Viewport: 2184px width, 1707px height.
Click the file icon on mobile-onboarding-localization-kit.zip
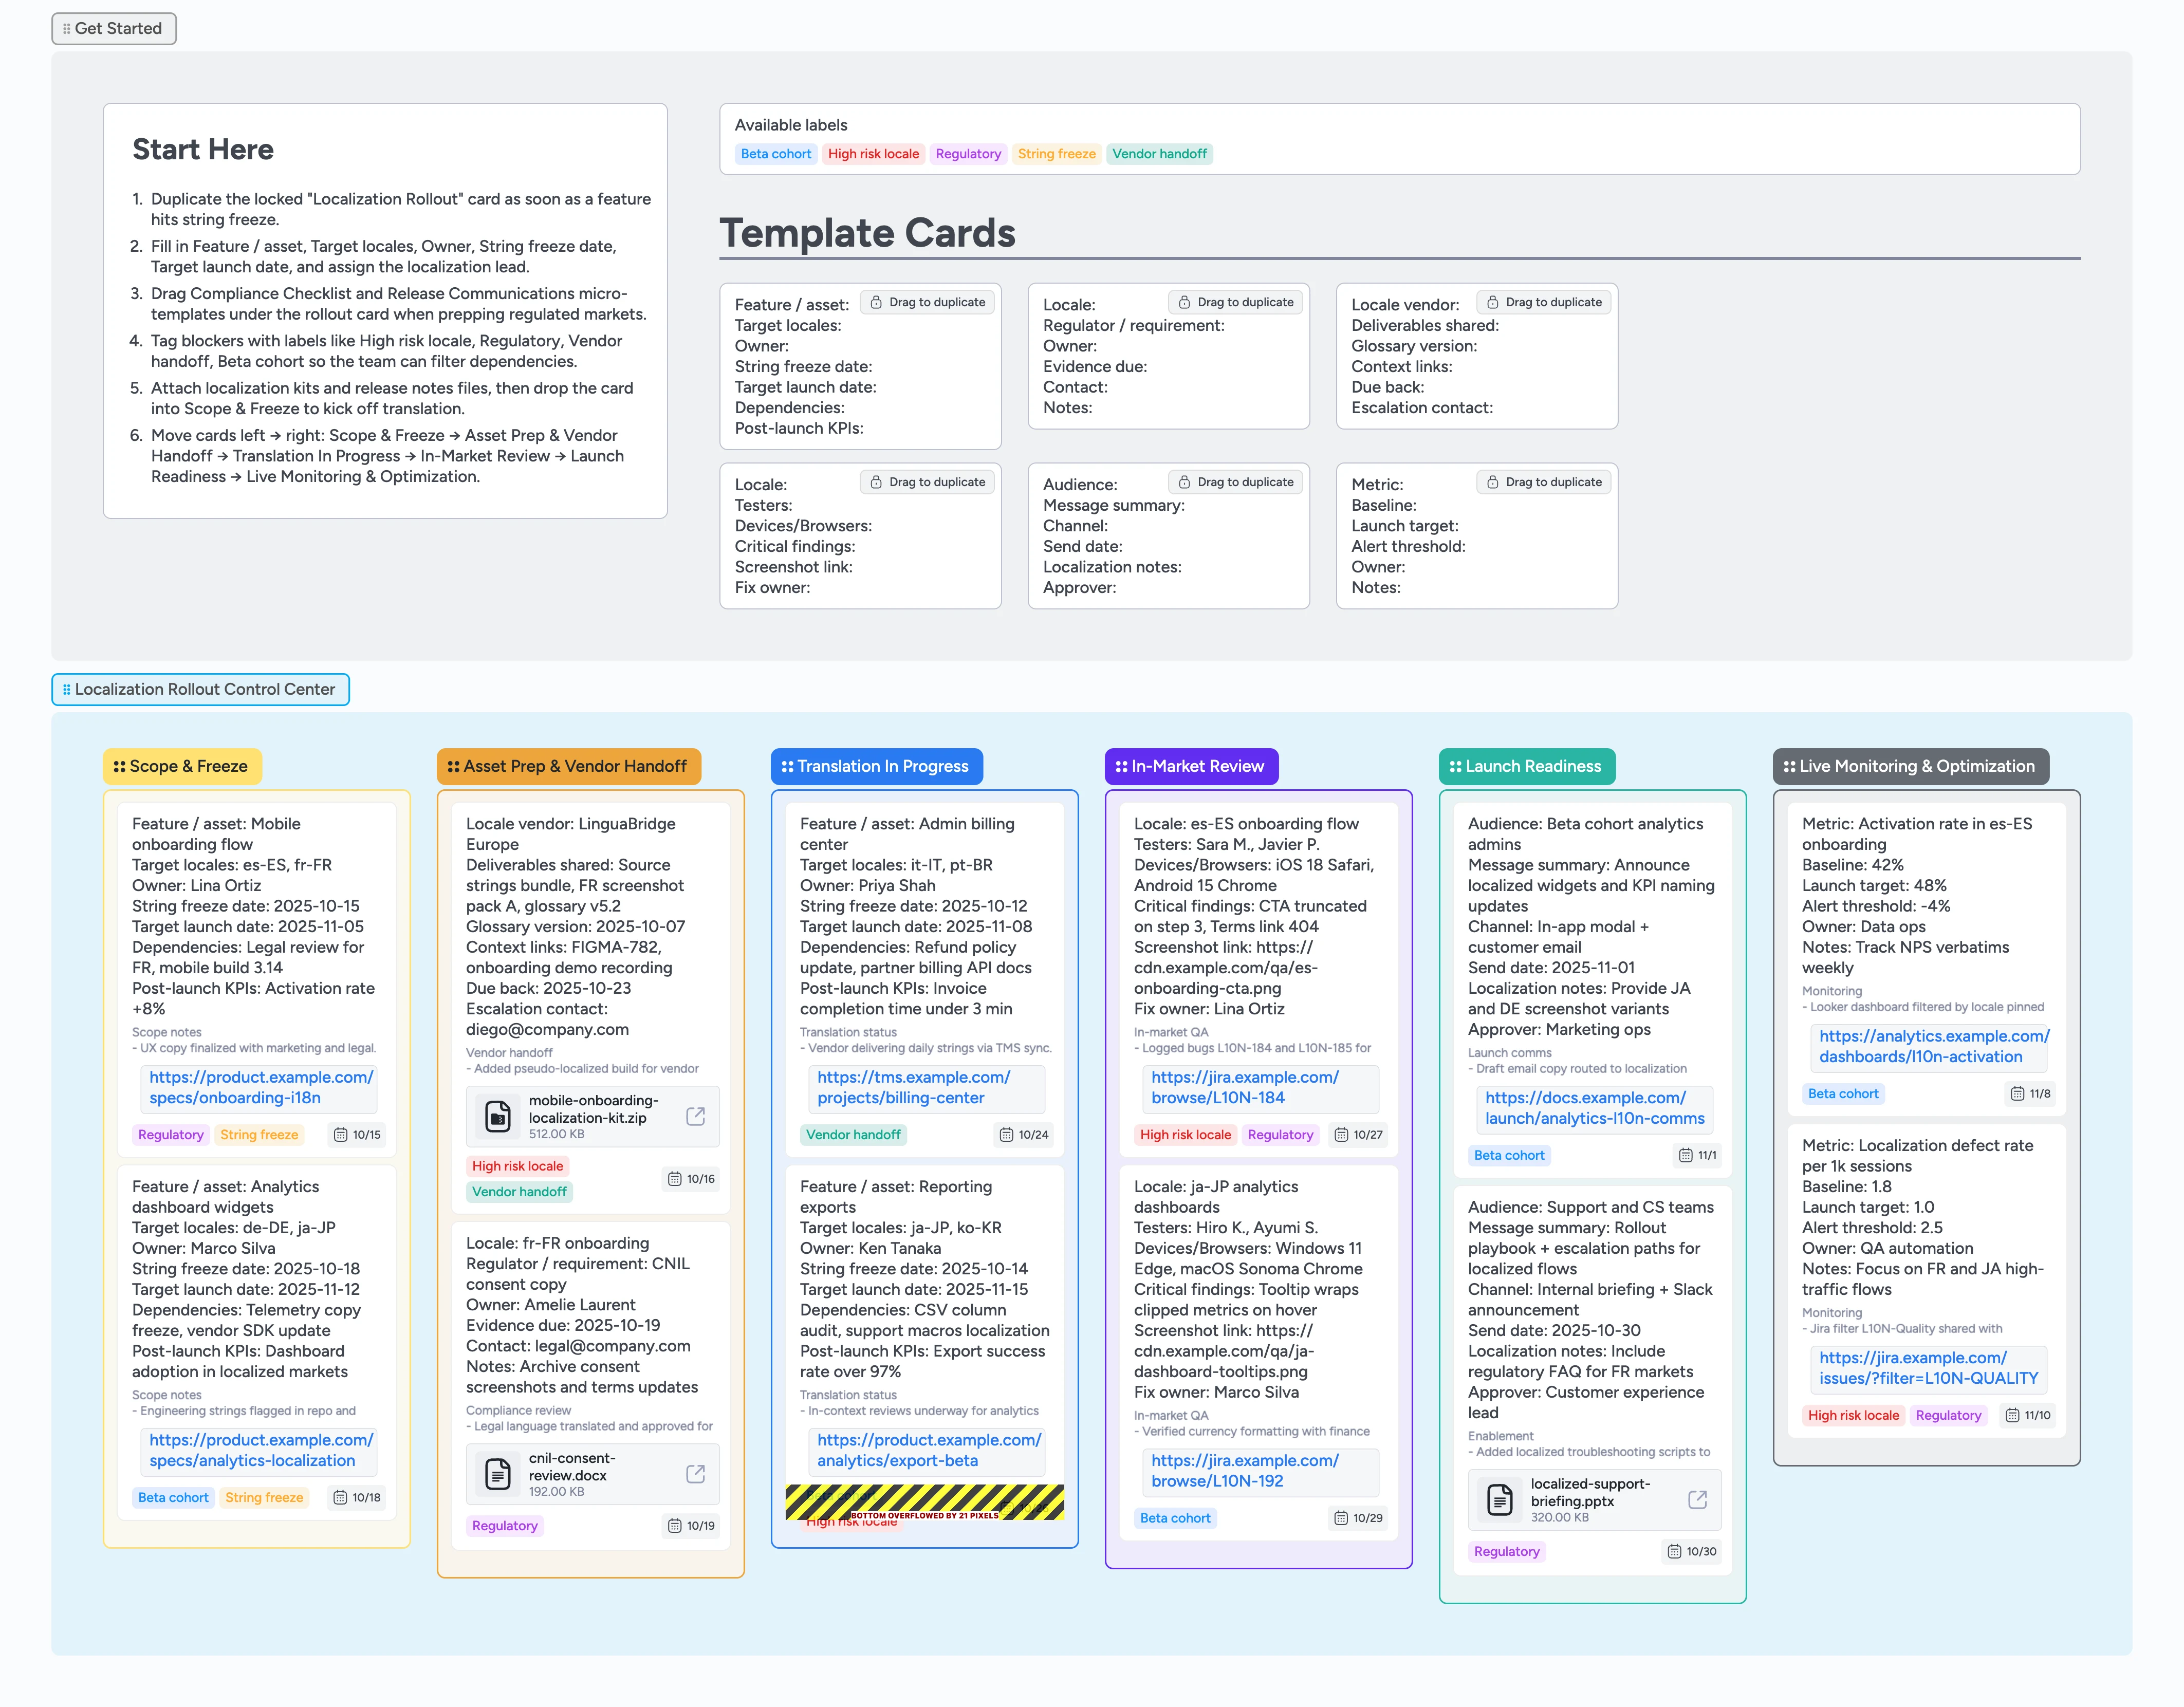coord(497,1116)
